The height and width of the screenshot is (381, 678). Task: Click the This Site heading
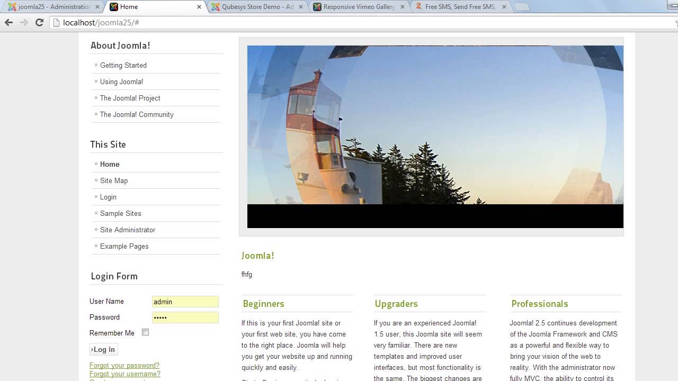(x=108, y=144)
